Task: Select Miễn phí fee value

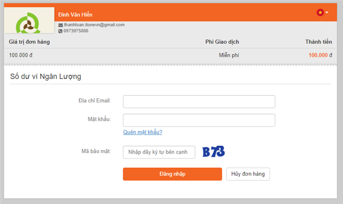Action: point(229,55)
